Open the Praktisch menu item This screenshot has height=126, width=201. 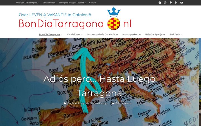pos(174,34)
